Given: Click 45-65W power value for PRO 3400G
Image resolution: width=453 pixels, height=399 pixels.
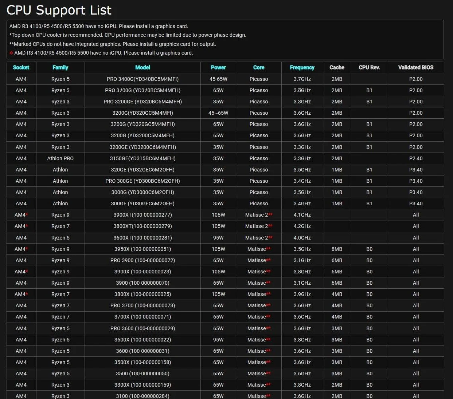Looking at the screenshot, I should coord(218,79).
